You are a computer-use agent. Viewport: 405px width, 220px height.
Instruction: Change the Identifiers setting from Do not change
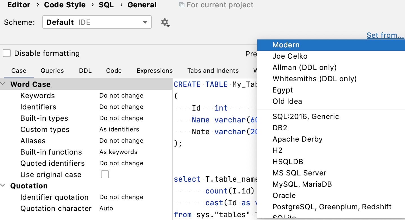click(x=121, y=107)
